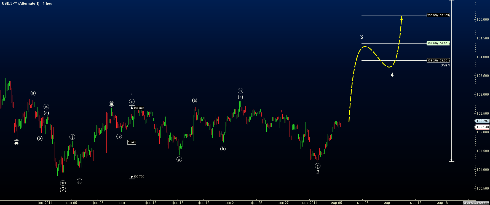
Task: Select the 1.948 measurement box
Action: pos(132,142)
